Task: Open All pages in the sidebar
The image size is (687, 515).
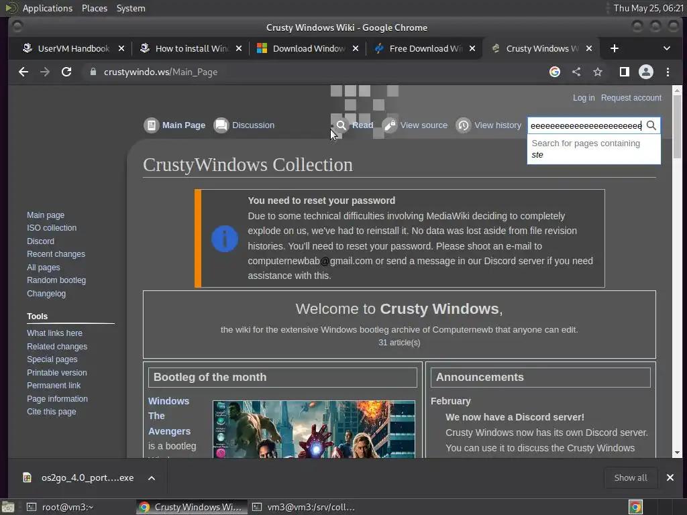Action: [x=44, y=268]
